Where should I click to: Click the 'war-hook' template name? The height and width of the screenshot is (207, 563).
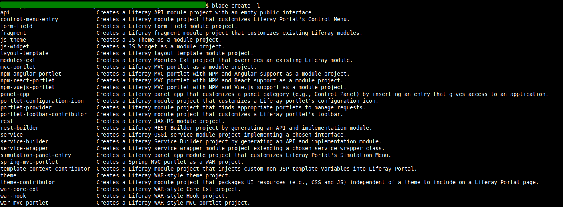click(x=13, y=196)
